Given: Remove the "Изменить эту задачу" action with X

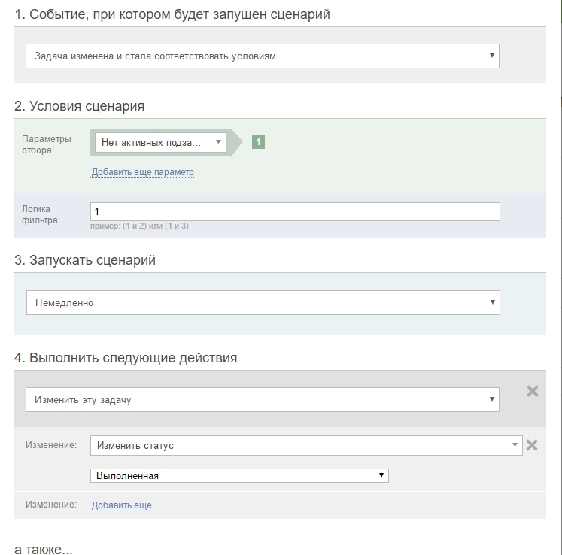Looking at the screenshot, I should click(532, 391).
